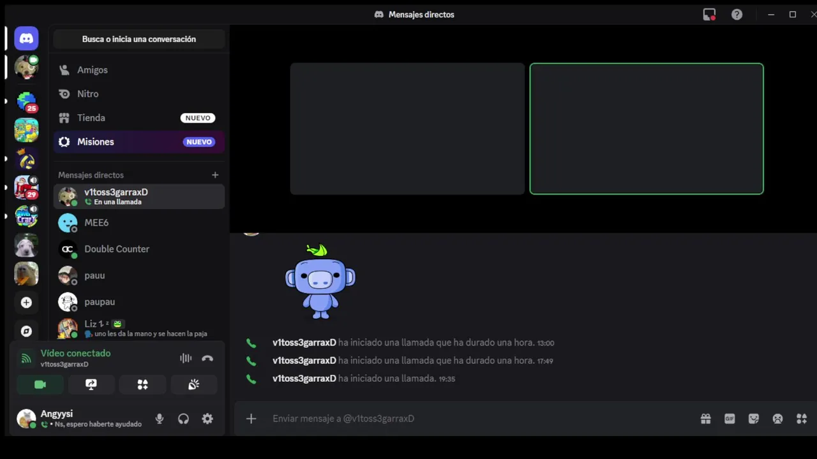Open the server icon with 25 badge
817x459 pixels.
tap(26, 101)
